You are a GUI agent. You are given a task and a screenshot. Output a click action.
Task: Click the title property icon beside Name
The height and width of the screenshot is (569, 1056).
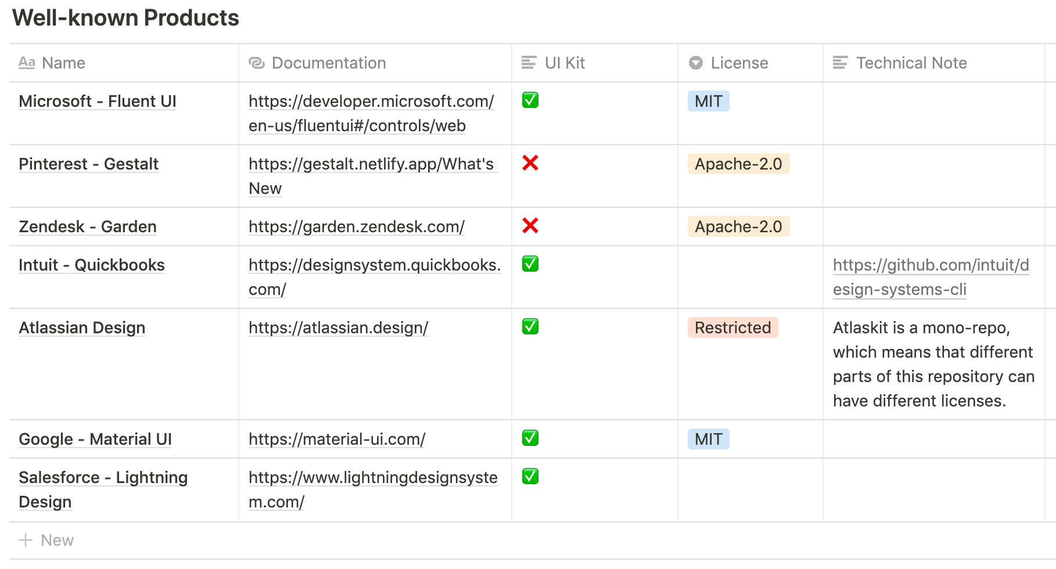coord(27,63)
